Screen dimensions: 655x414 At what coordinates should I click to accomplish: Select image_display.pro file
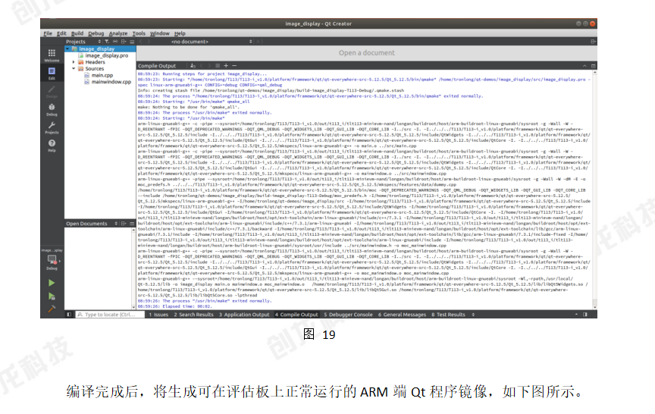[x=107, y=55]
